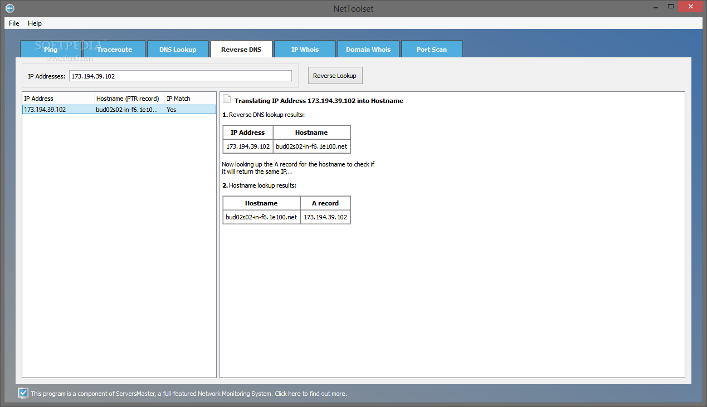The width and height of the screenshot is (707, 407).
Task: Click the document icon beside Translating IP Address
Action: tap(227, 99)
